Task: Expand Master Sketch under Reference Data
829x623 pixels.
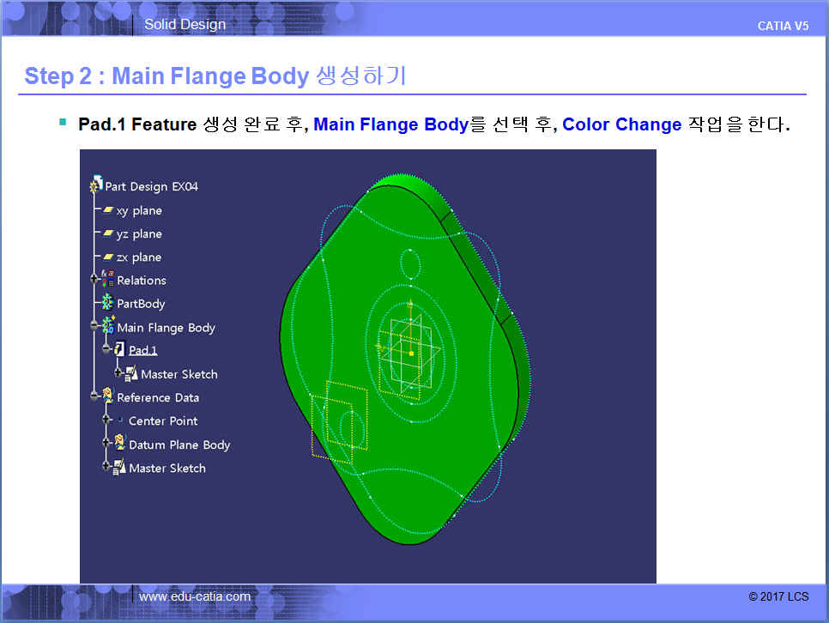Action: point(106,466)
